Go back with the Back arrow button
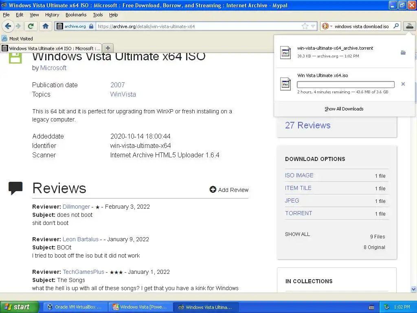The image size is (417, 313). [x=8, y=26]
